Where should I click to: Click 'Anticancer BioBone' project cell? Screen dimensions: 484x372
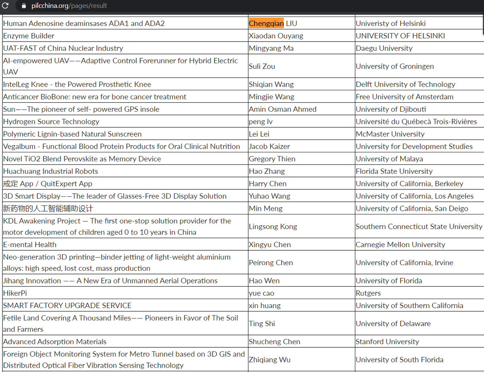(125, 97)
